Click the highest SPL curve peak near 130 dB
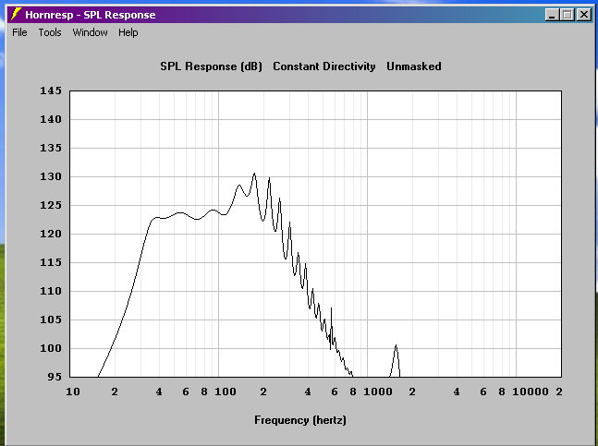598x446 pixels. [x=254, y=175]
